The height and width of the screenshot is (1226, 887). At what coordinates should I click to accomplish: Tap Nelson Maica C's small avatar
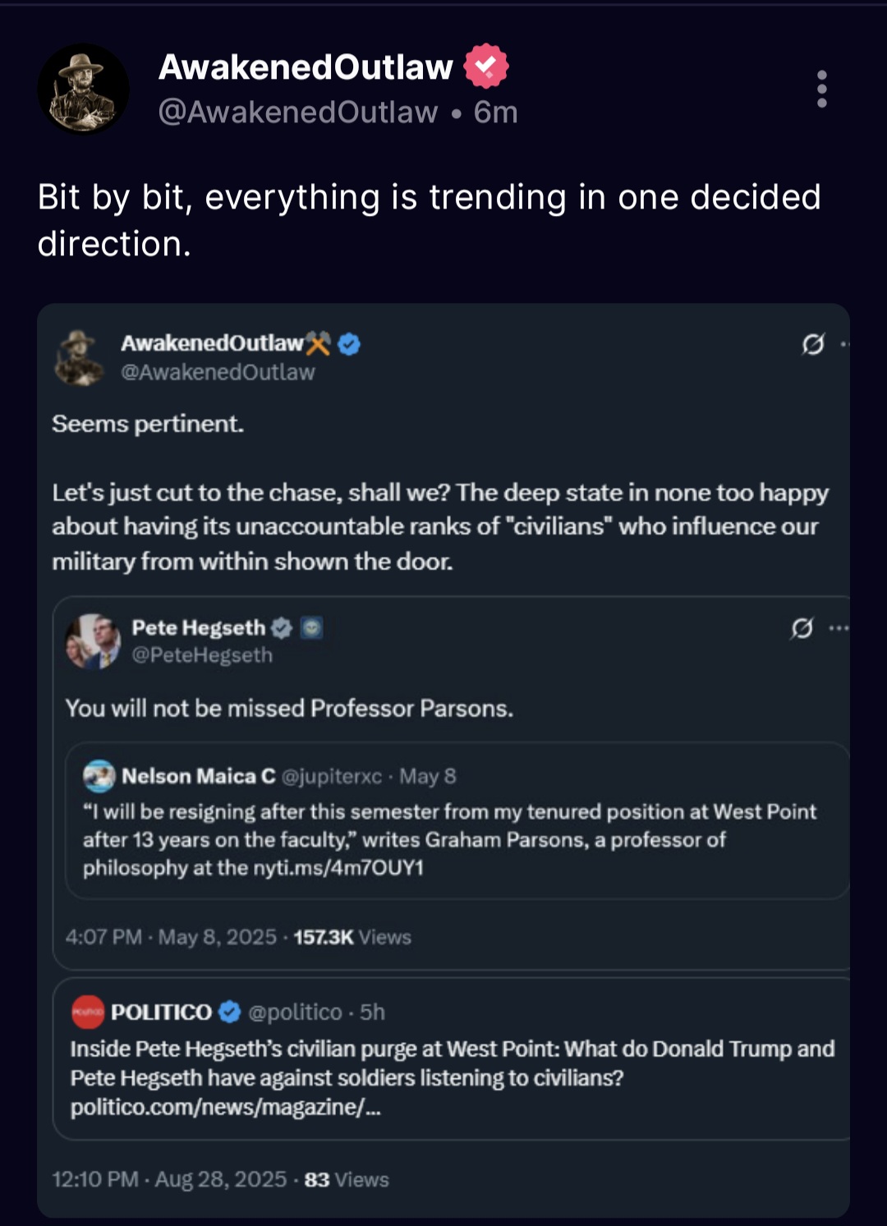click(x=99, y=776)
